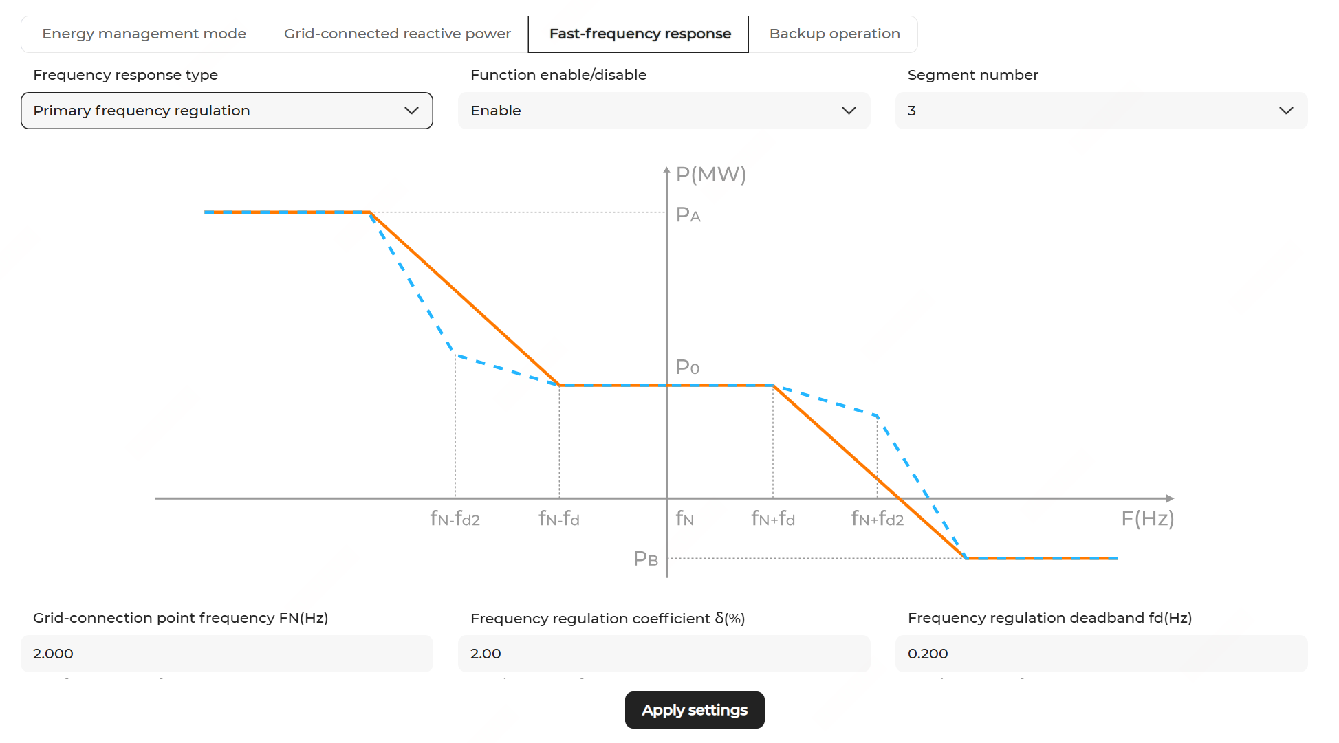Click the P(MW) axis title
The height and width of the screenshot is (743, 1339).
(x=711, y=175)
